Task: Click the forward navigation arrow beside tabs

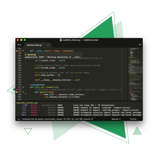Action: pos(20,45)
